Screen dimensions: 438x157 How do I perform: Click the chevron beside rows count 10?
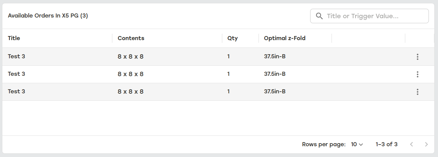coord(361,145)
